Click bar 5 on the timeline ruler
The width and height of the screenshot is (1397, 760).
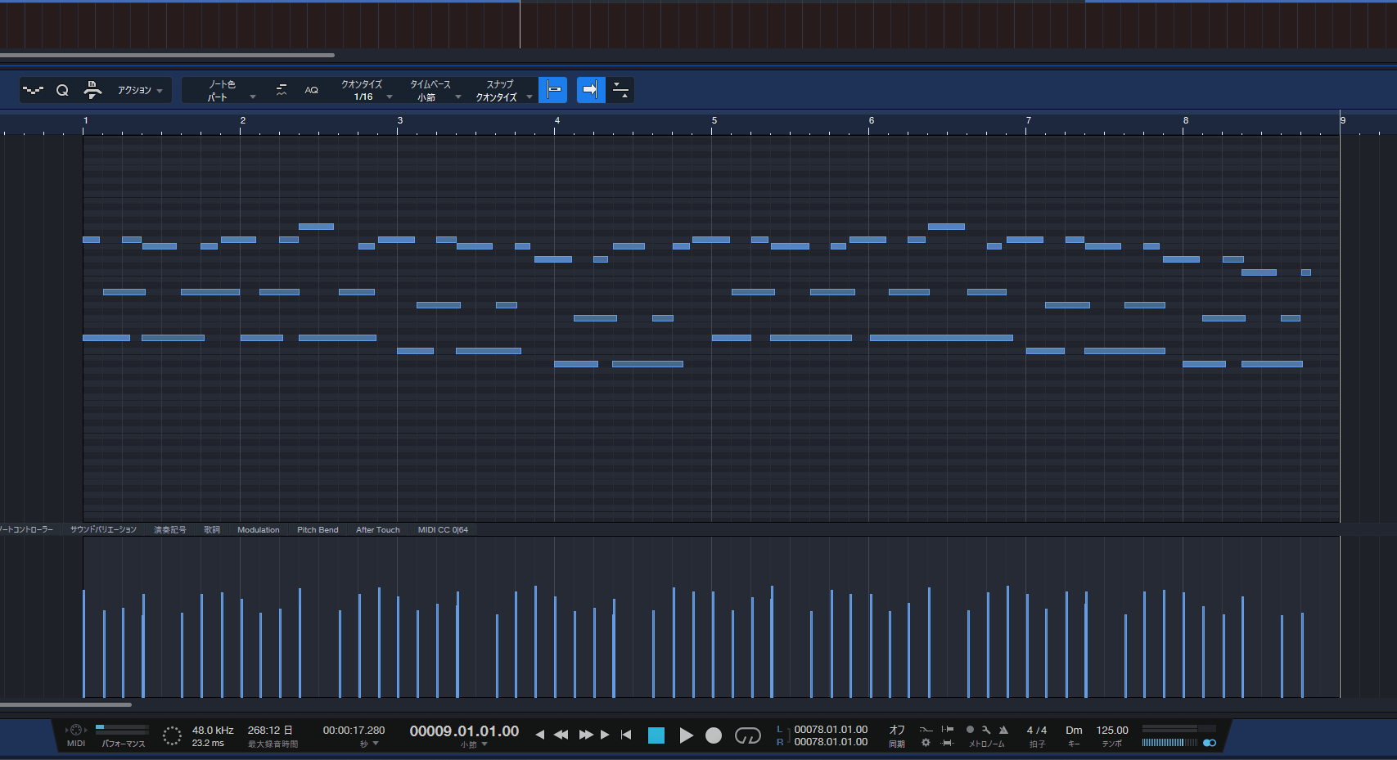[x=714, y=121]
